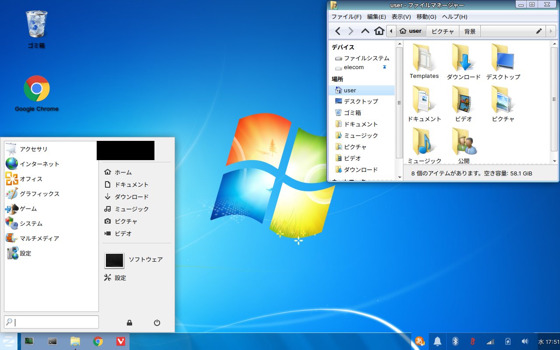Launch Vivaldi from the taskbar
The image size is (560, 350).
[120, 341]
